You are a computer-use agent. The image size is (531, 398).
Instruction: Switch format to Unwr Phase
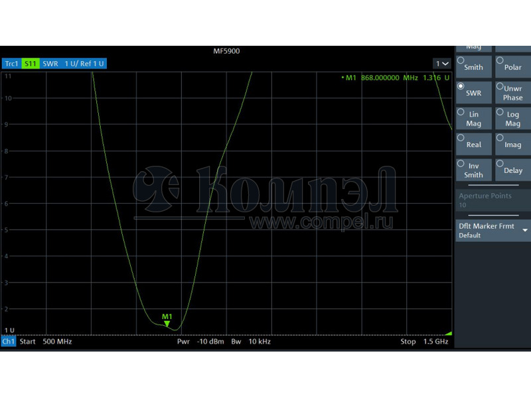click(512, 93)
